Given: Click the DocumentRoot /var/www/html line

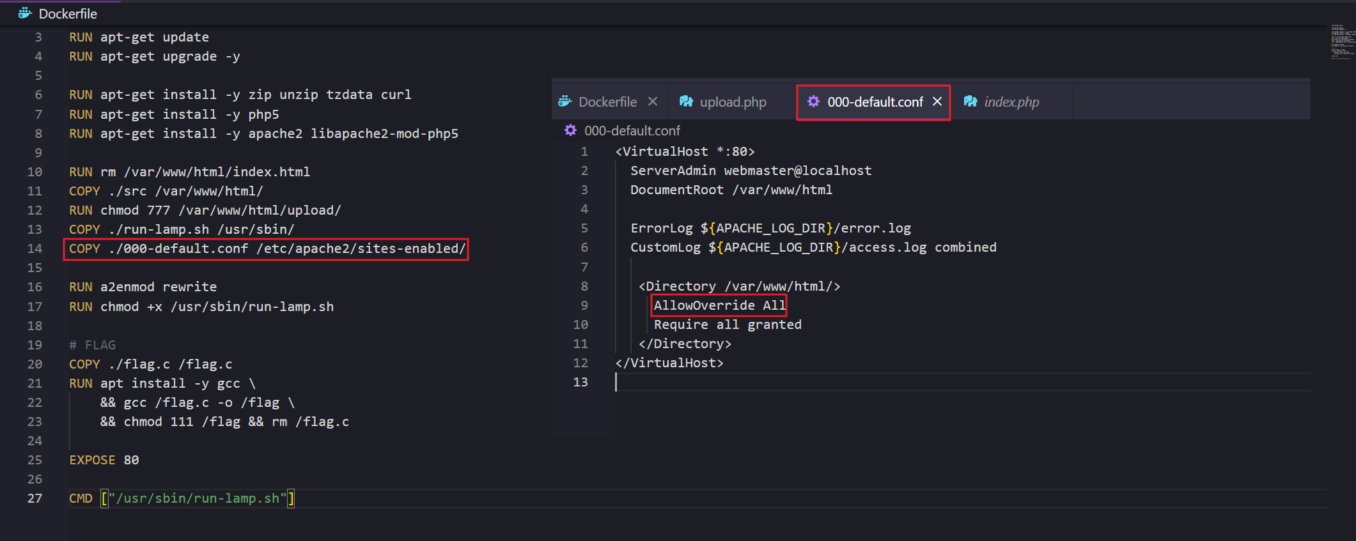Looking at the screenshot, I should click(731, 190).
